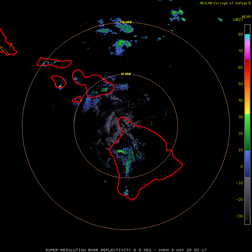
Task: Click the 10 value on dBZ scale
Action: [241, 150]
